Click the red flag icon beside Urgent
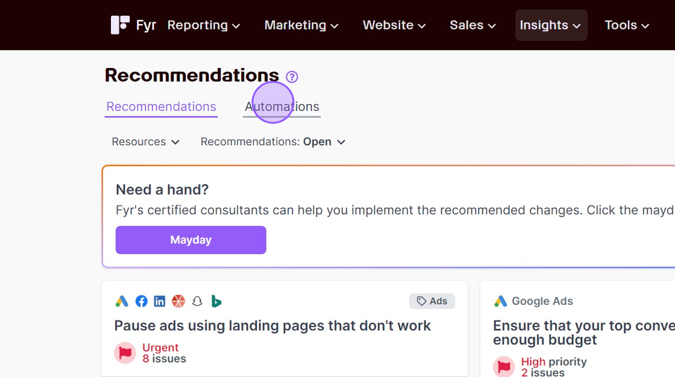675x377 pixels. click(125, 353)
